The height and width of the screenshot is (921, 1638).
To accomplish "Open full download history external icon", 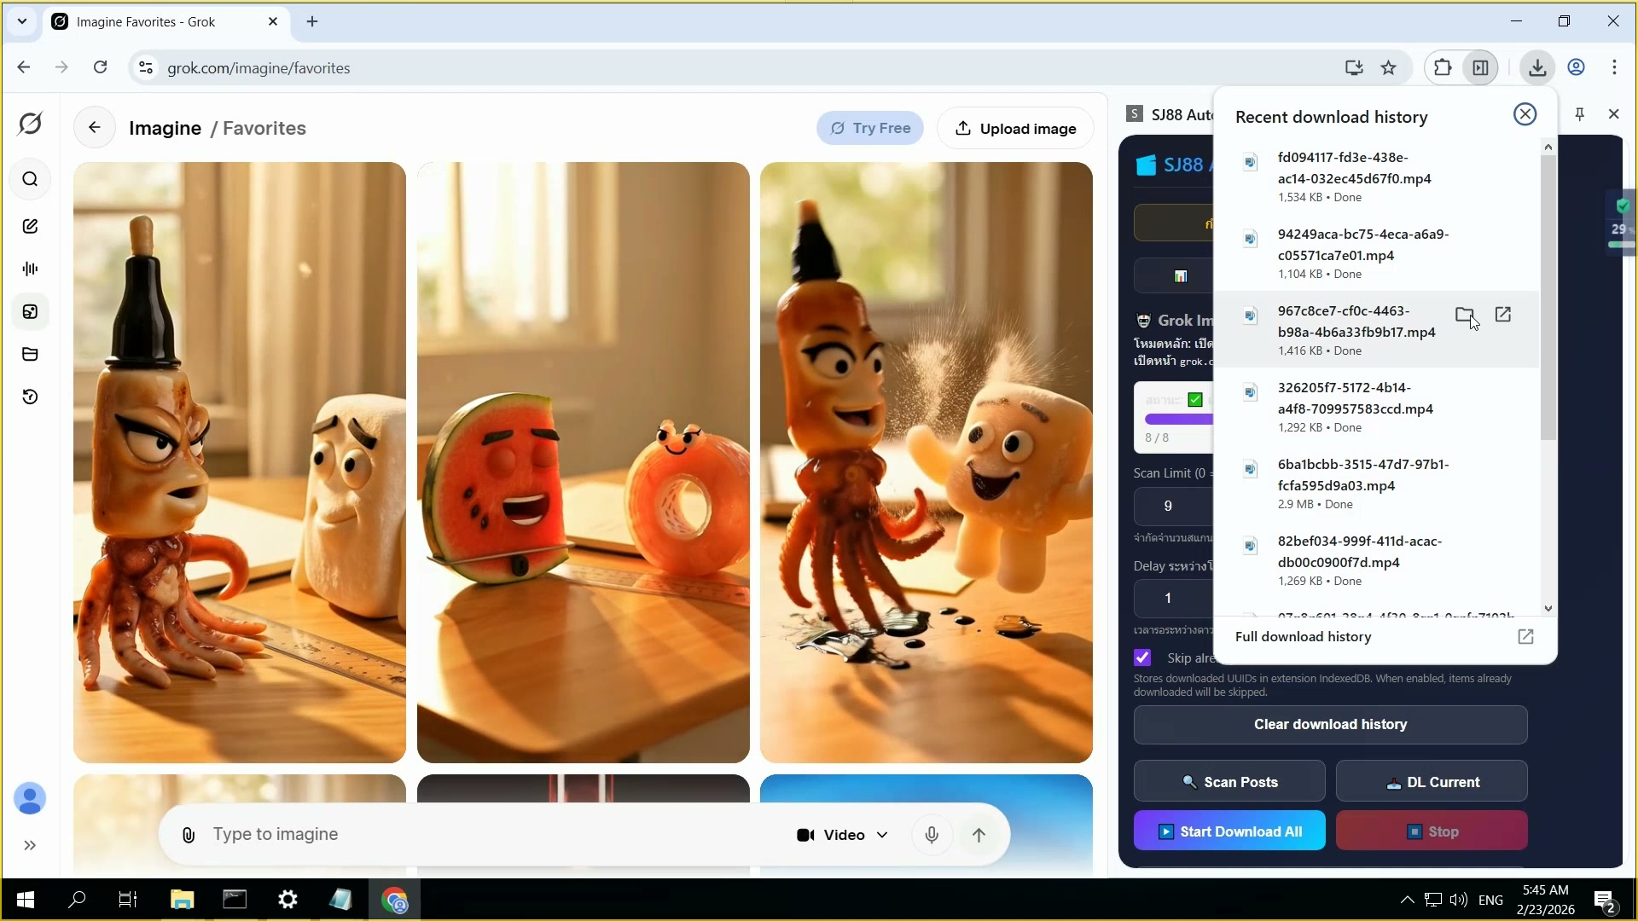I will coord(1525,637).
